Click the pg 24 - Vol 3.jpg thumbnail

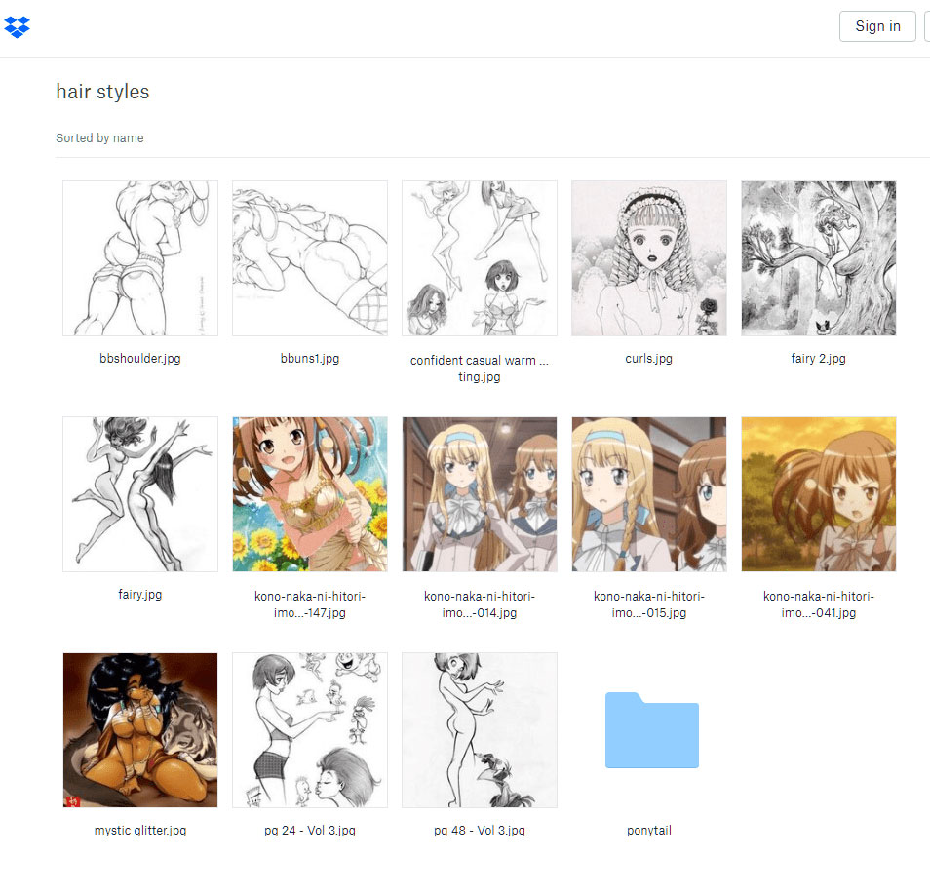[x=310, y=730]
